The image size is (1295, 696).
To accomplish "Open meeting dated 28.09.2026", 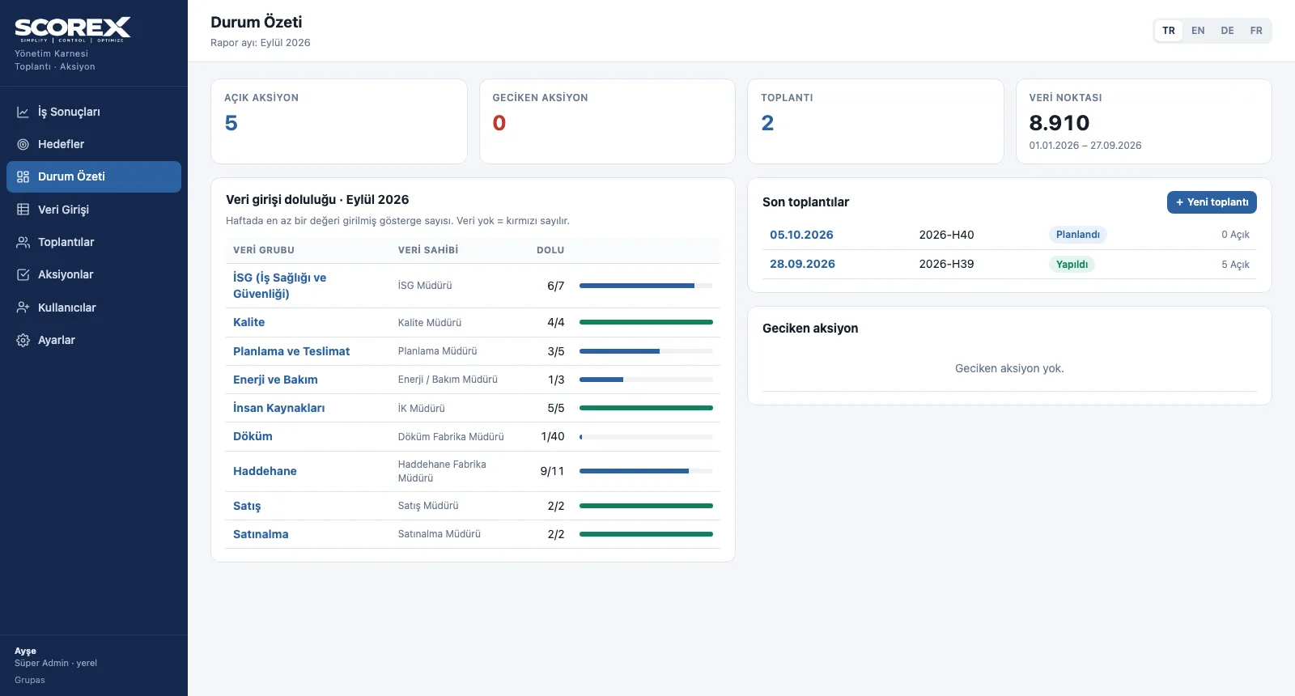I will click(802, 264).
